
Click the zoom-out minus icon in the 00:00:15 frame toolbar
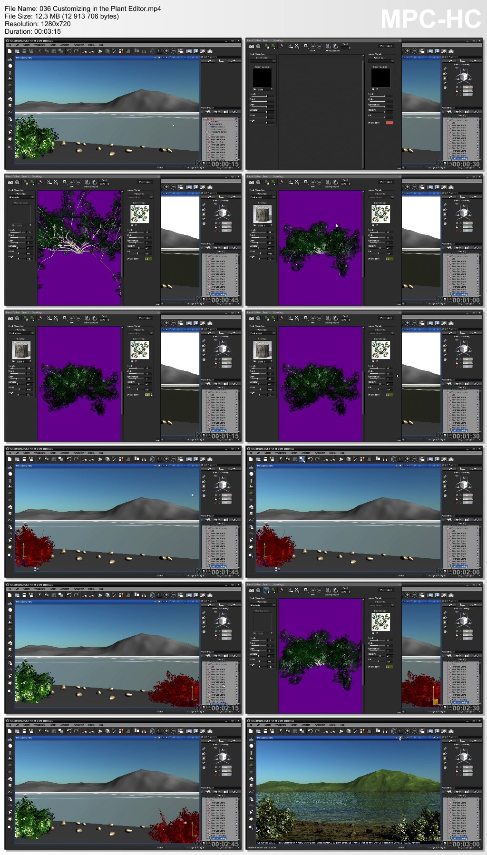click(173, 51)
